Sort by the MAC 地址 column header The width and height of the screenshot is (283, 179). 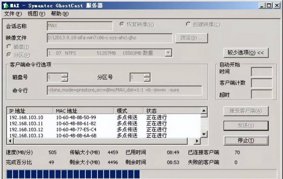pos(84,111)
